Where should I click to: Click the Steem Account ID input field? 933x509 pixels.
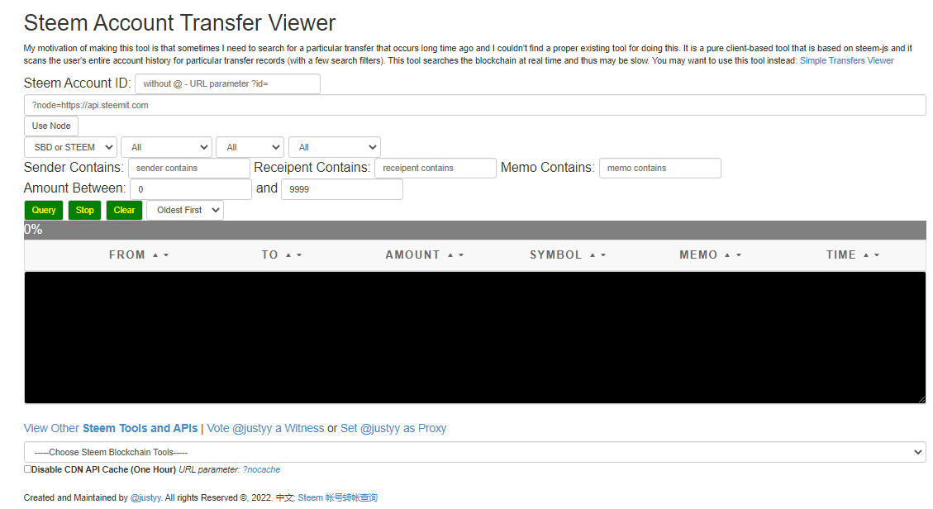227,83
